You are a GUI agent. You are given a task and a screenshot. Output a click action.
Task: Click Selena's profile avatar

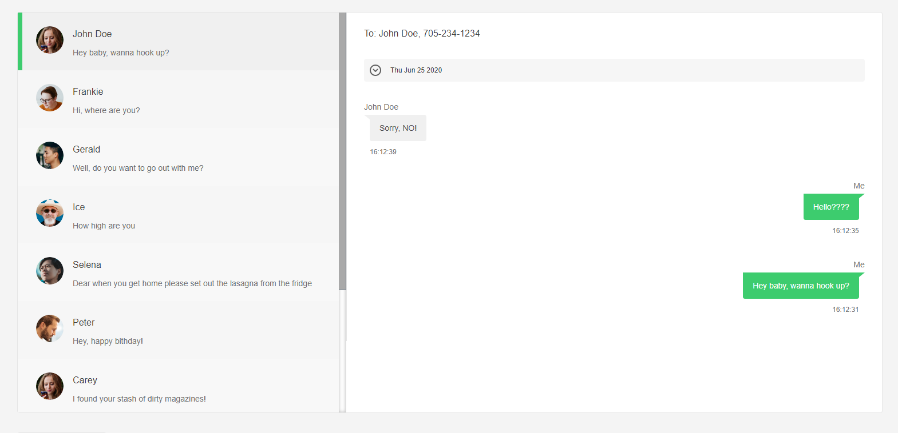pyautogui.click(x=50, y=271)
